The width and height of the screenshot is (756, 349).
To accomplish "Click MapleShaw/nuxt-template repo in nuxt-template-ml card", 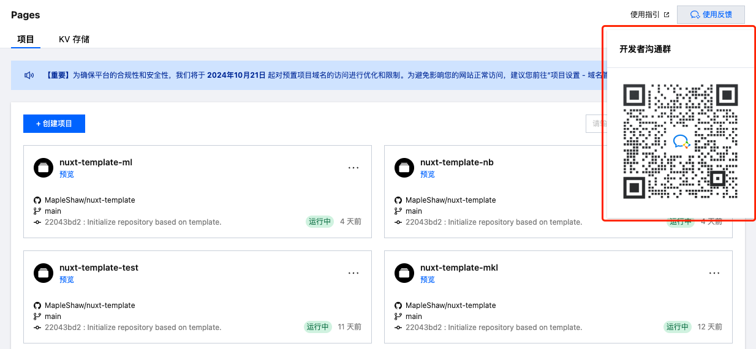I will (x=90, y=200).
